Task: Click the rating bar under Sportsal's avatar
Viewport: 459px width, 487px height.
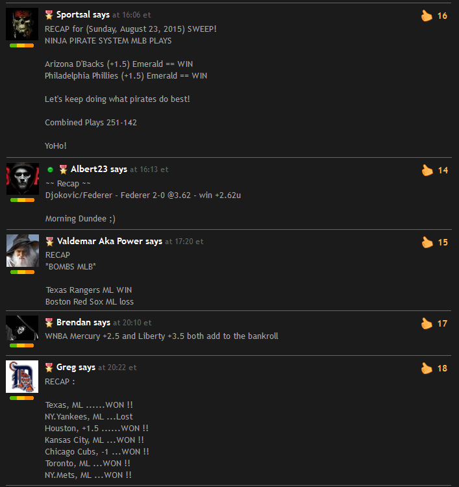Action: pos(21,45)
